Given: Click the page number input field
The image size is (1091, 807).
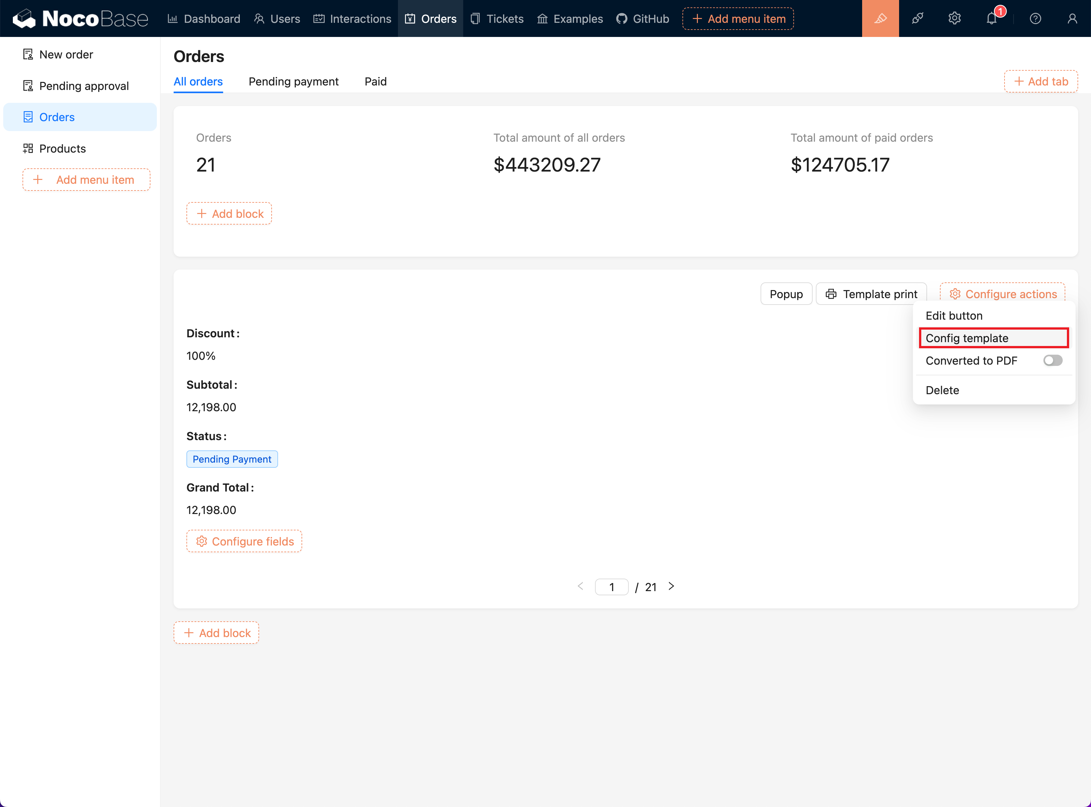Looking at the screenshot, I should pos(611,586).
